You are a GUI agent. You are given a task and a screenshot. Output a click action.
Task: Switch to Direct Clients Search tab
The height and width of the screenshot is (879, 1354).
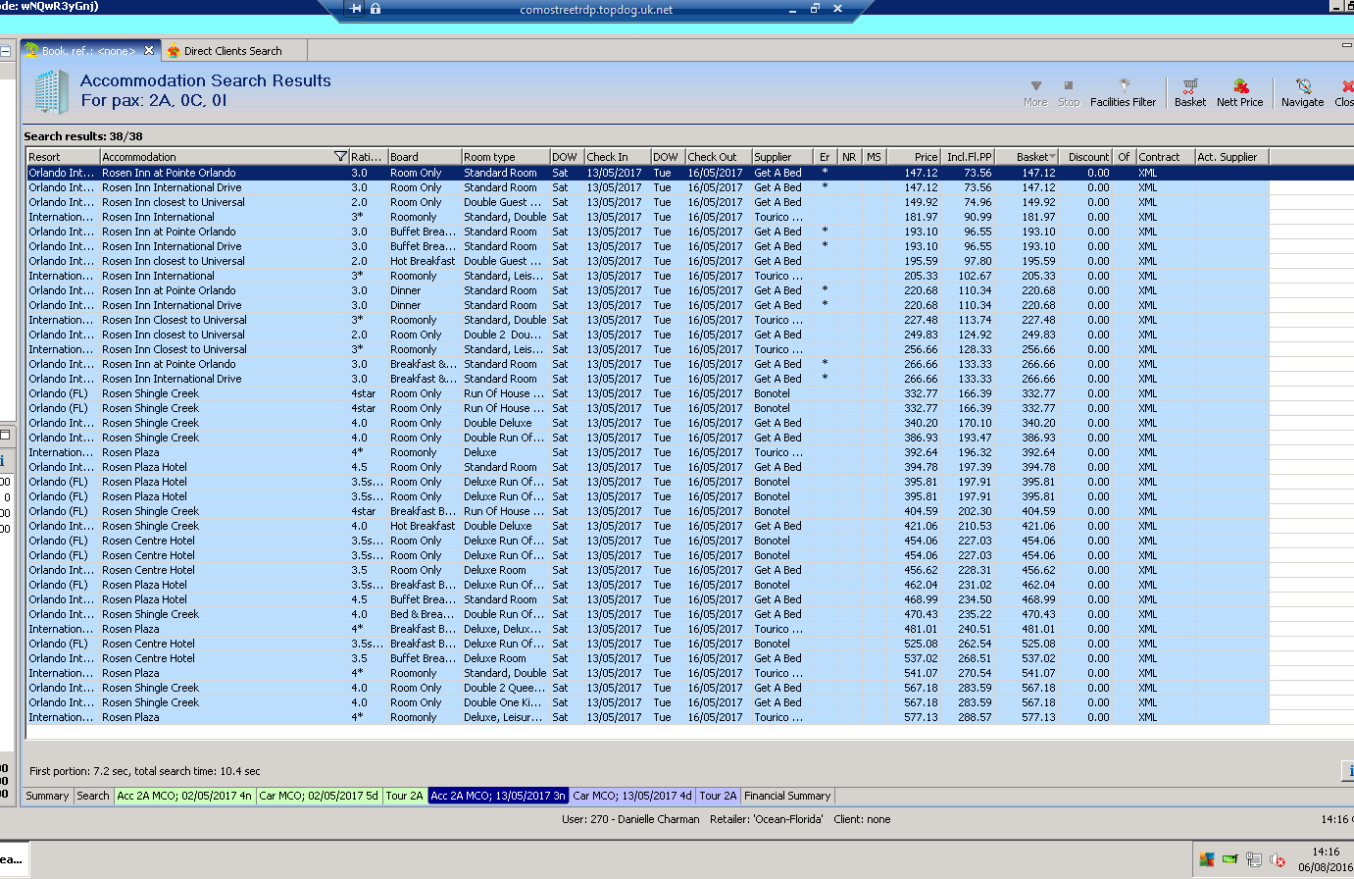coord(232,51)
